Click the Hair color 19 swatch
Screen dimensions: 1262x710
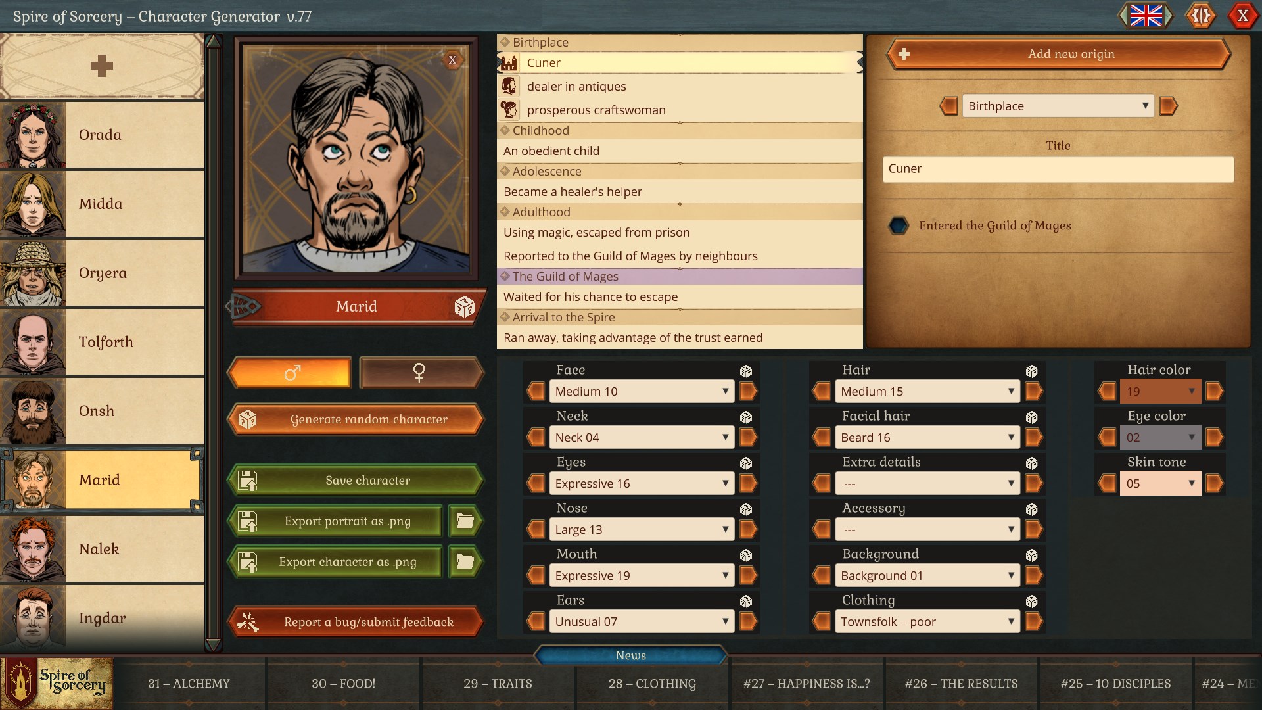[1160, 391]
